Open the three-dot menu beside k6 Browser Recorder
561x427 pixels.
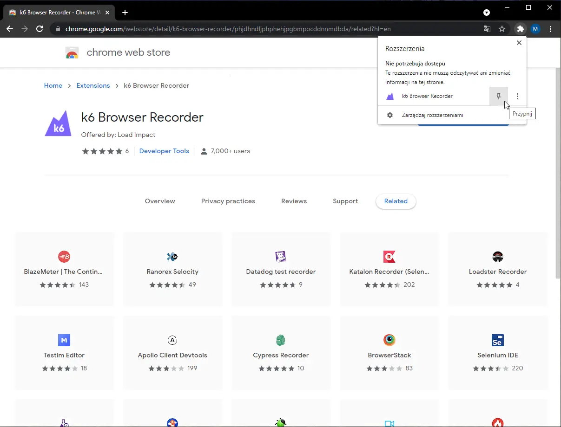click(517, 96)
